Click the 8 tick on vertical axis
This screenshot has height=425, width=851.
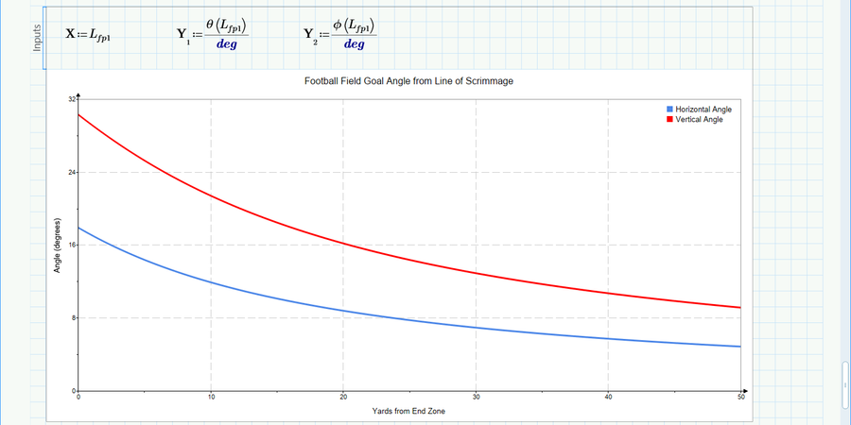coord(74,318)
